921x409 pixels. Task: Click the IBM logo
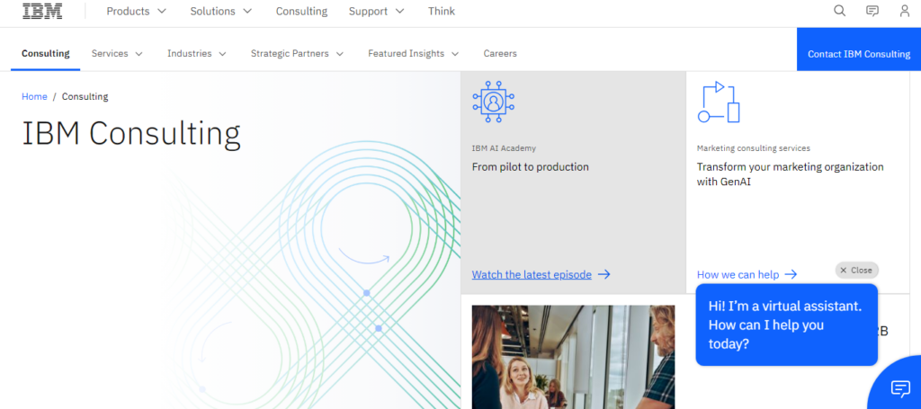click(x=42, y=12)
